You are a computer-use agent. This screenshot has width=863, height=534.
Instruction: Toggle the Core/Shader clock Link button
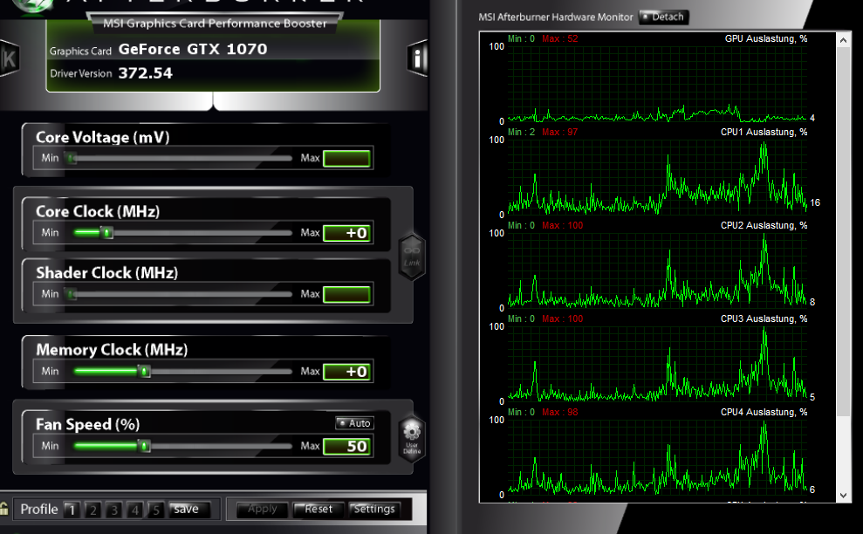[412, 257]
